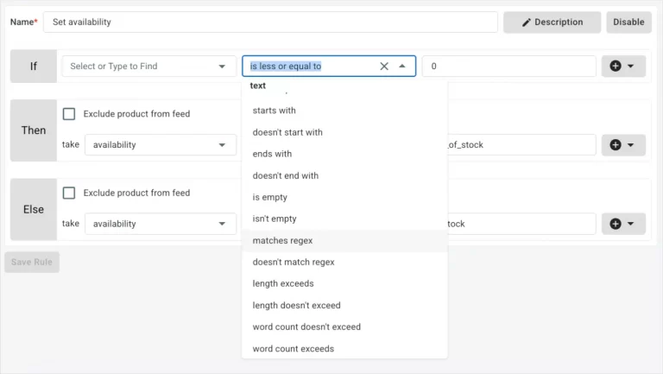Select 'doesn't end with' from the list
The height and width of the screenshot is (374, 663).
[285, 175]
